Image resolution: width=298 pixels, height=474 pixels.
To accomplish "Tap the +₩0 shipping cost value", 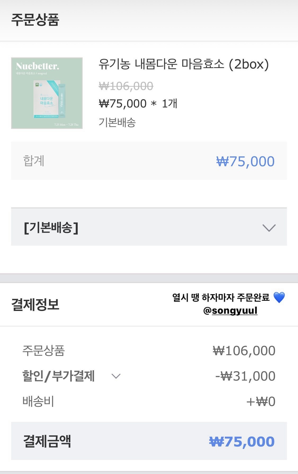I will (x=261, y=401).
